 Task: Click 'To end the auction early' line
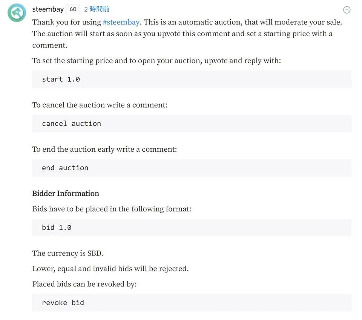pyautogui.click(x=104, y=149)
